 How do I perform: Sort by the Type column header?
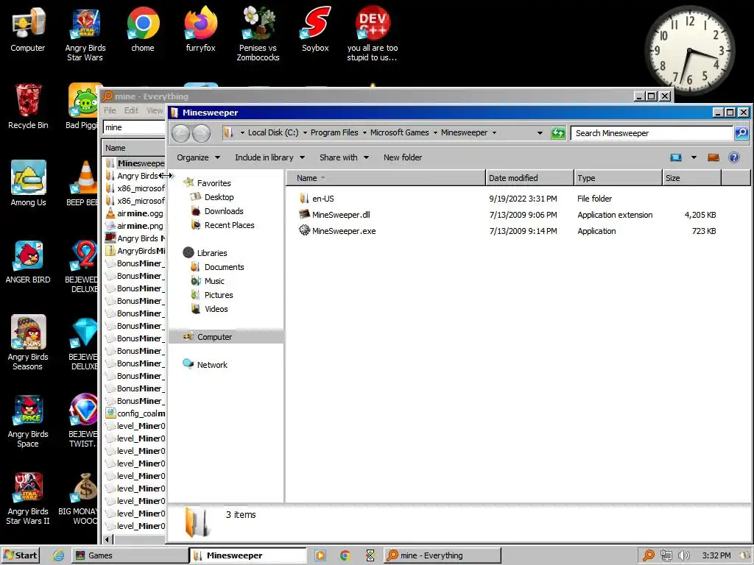click(x=618, y=178)
